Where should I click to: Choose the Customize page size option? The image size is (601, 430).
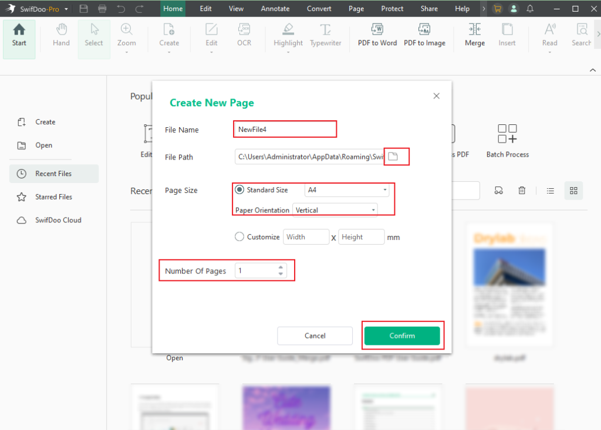click(239, 236)
